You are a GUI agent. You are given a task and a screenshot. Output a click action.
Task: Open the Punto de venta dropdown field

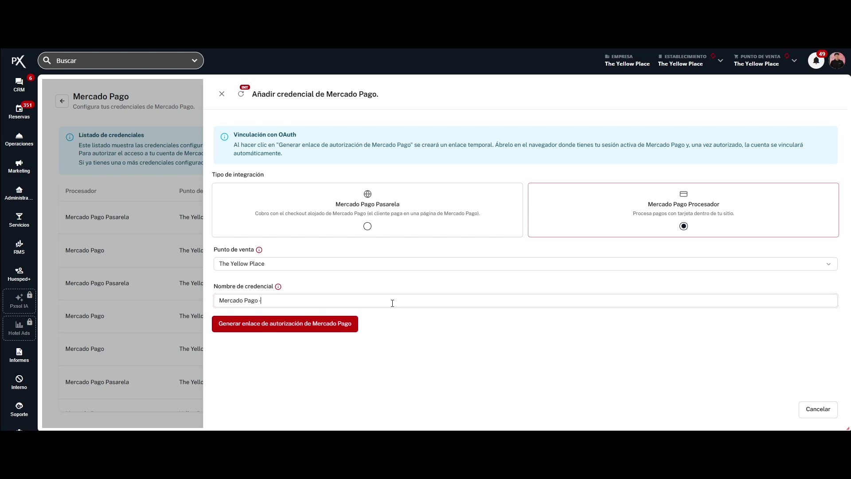[x=525, y=264]
